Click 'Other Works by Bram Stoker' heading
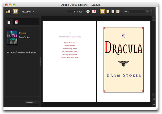This screenshot has height=114, width=162. point(70,37)
